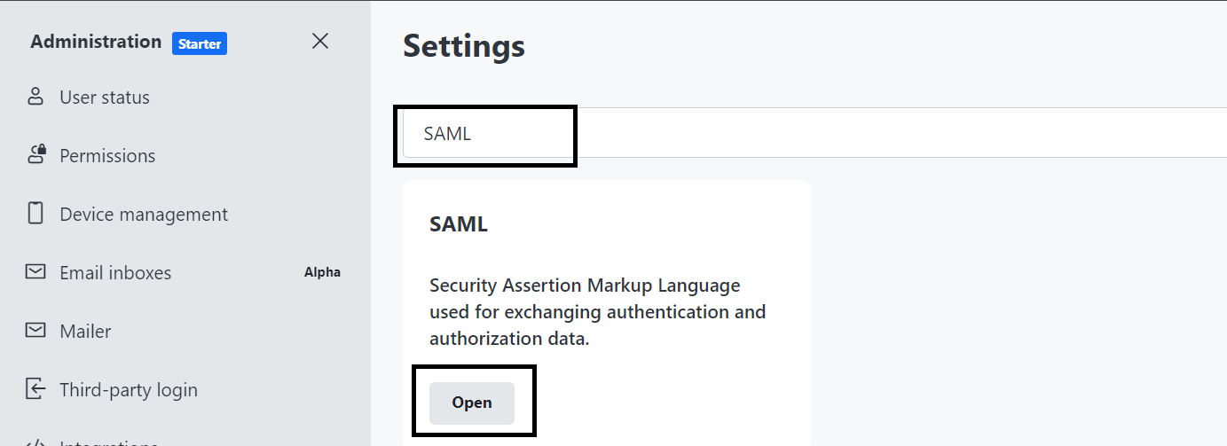Close the Administration panel with the X
The height and width of the screenshot is (446, 1227).
[320, 42]
